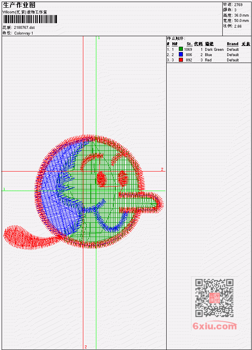Click Default brand in the Red row
Image resolution: width=252 pixels, height=350 pixels.
pyautogui.click(x=232, y=60)
